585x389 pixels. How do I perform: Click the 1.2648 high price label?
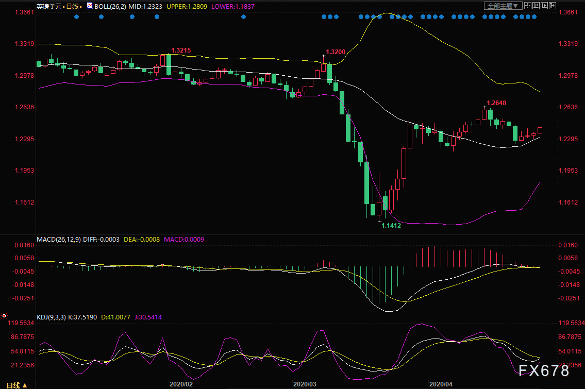click(x=496, y=103)
